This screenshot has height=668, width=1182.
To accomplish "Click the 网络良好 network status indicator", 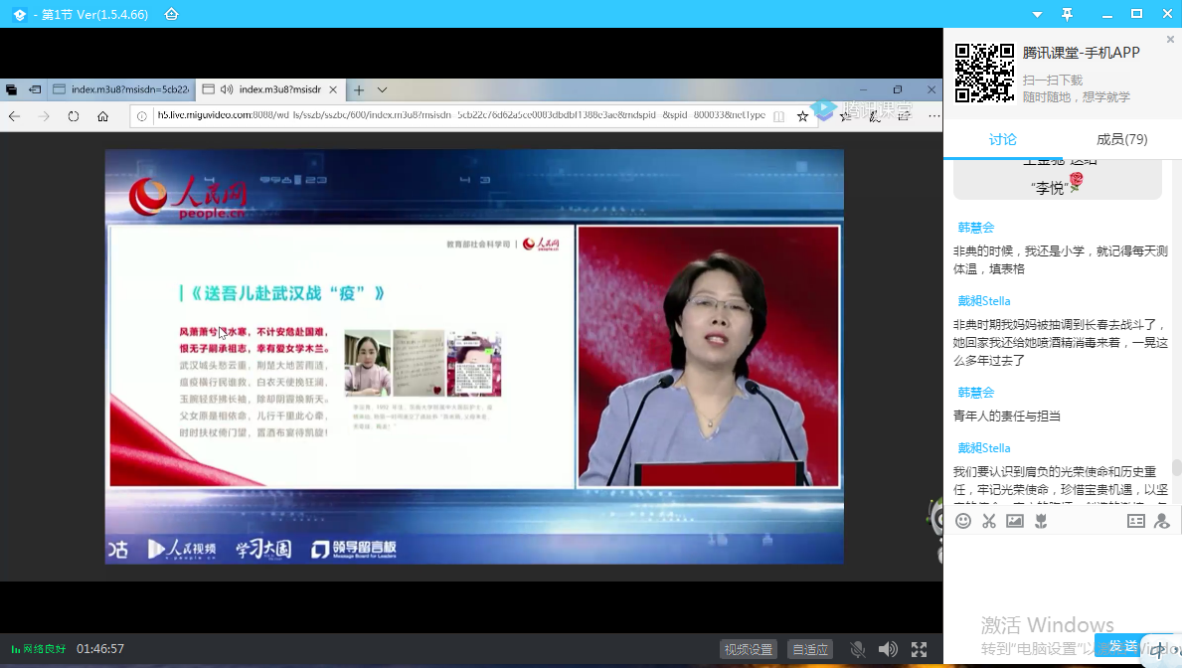I will 39,649.
